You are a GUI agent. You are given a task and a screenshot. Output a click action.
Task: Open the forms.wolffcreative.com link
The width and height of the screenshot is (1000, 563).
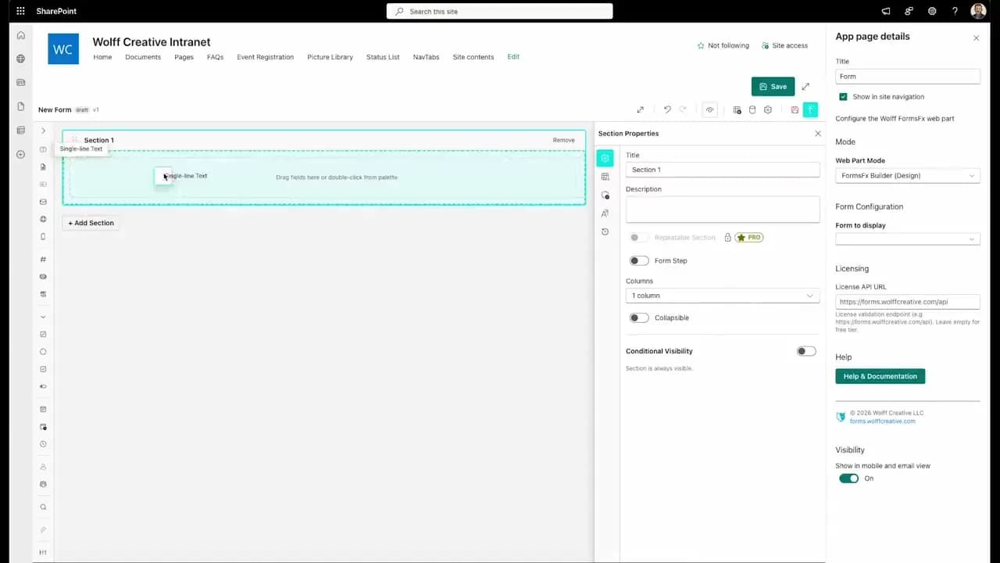882,421
